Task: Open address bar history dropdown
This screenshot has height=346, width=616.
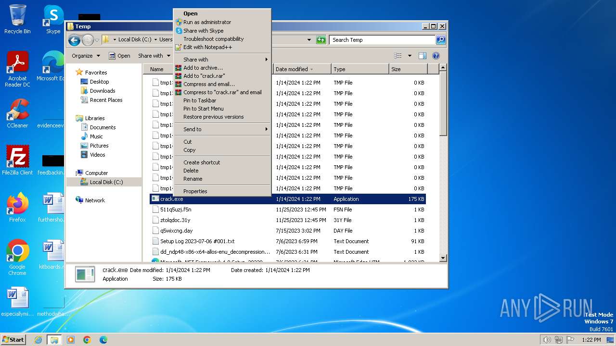Action: pyautogui.click(x=309, y=40)
